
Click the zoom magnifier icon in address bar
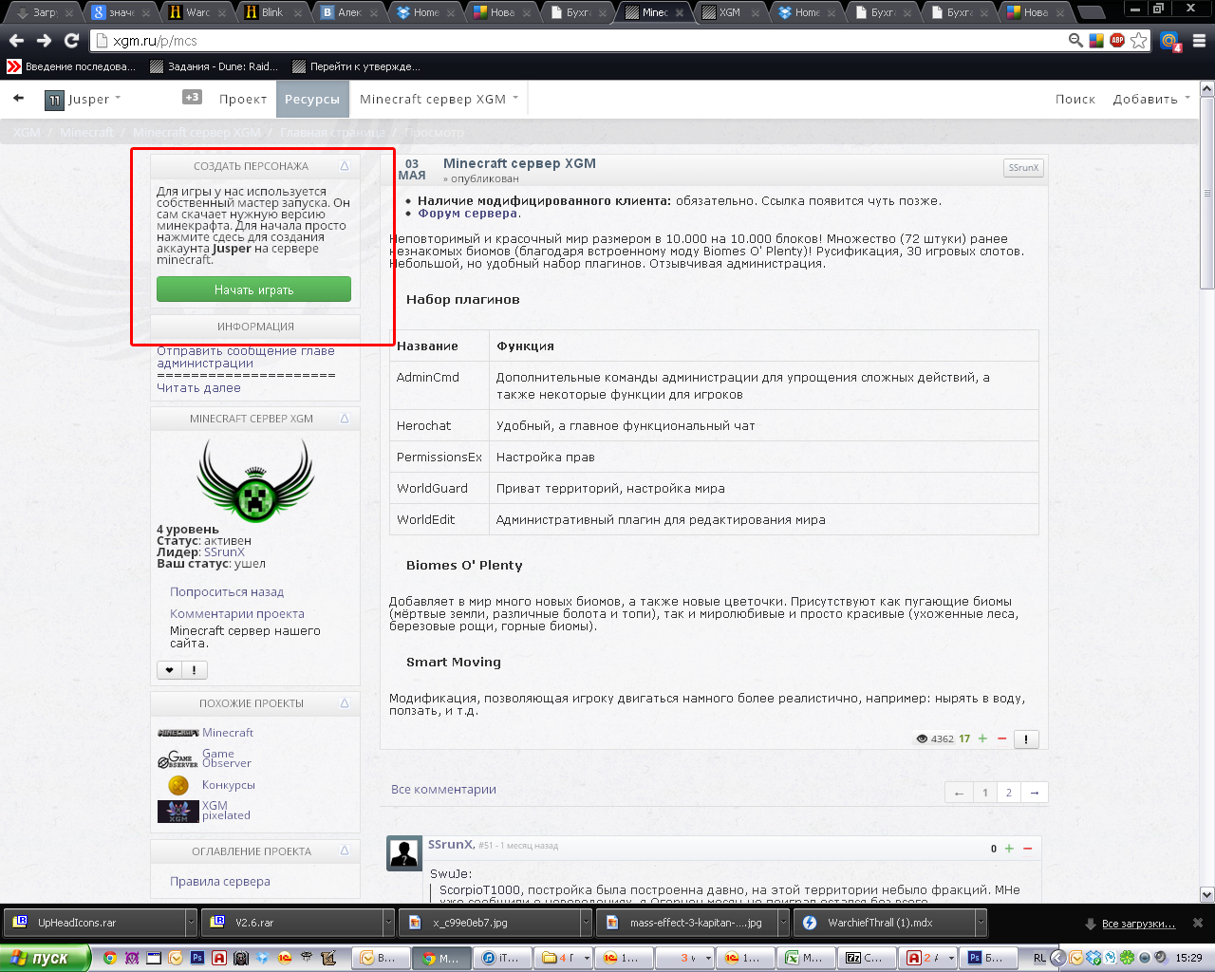click(x=1075, y=40)
